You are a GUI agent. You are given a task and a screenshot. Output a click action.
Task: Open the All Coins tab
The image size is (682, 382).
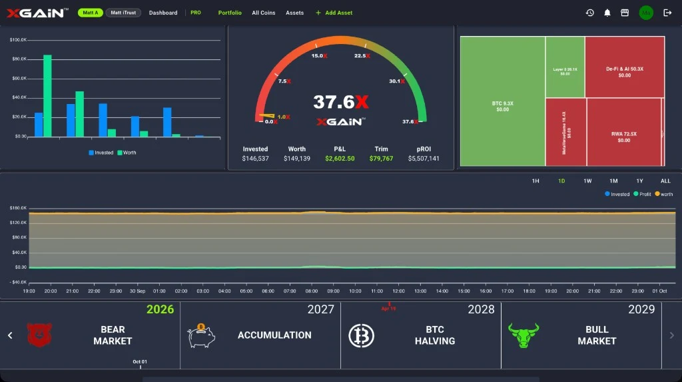point(264,13)
